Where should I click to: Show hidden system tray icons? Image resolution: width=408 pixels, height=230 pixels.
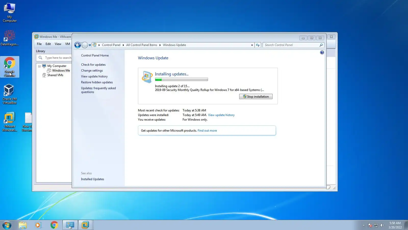364,225
